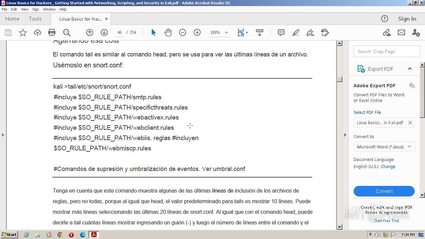Print the document
Viewport: 425px width, 239px height.
pos(52,33)
